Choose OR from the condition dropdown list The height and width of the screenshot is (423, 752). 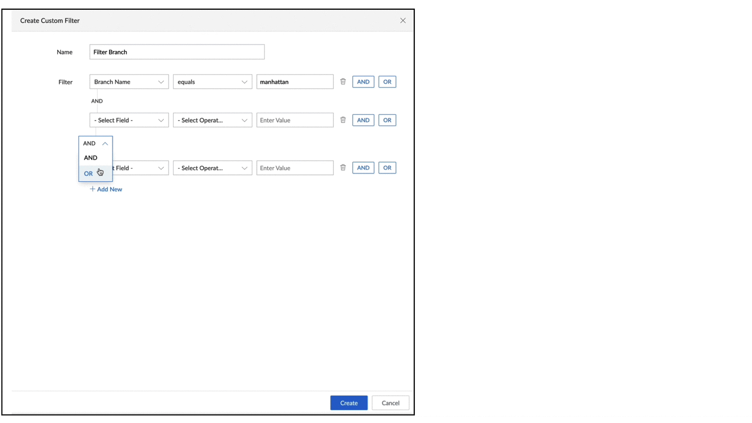click(89, 174)
